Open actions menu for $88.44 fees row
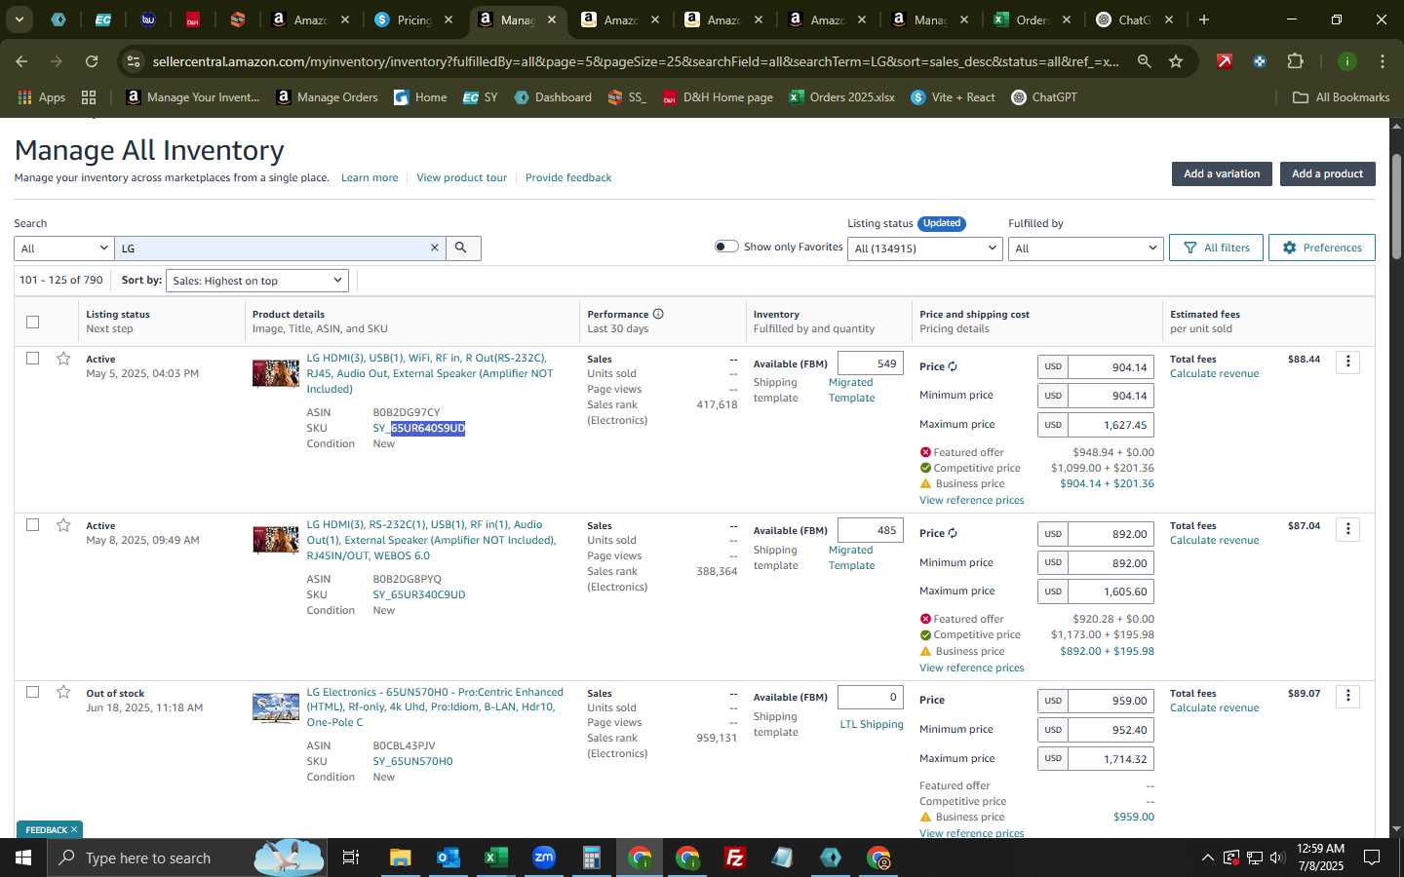Viewport: 1404px width, 877px height. (x=1348, y=362)
